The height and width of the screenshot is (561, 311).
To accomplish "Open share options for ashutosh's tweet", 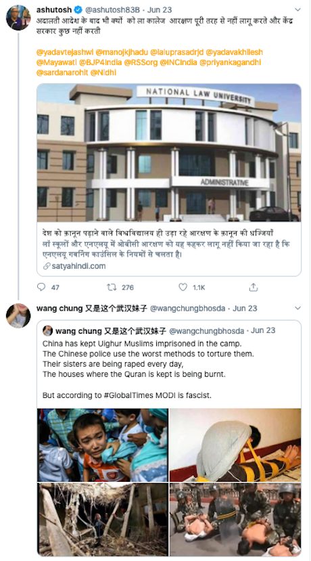I will (x=254, y=287).
